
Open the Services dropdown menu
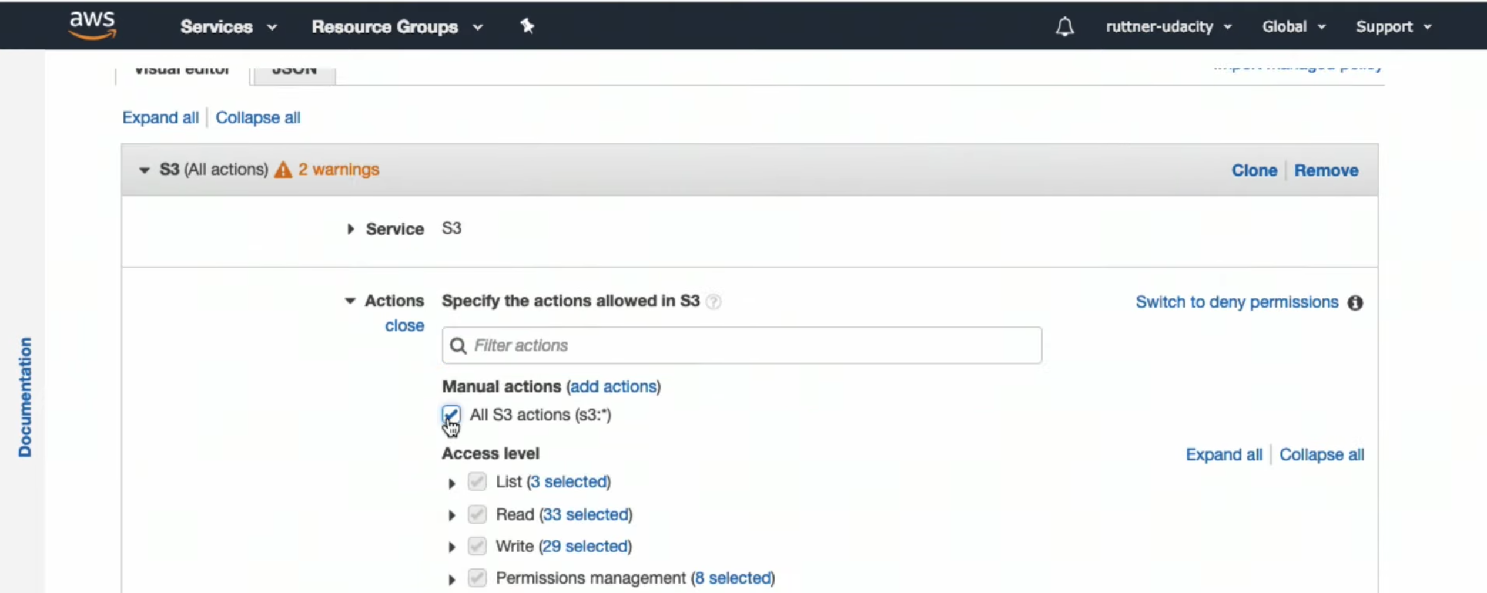[x=229, y=26]
